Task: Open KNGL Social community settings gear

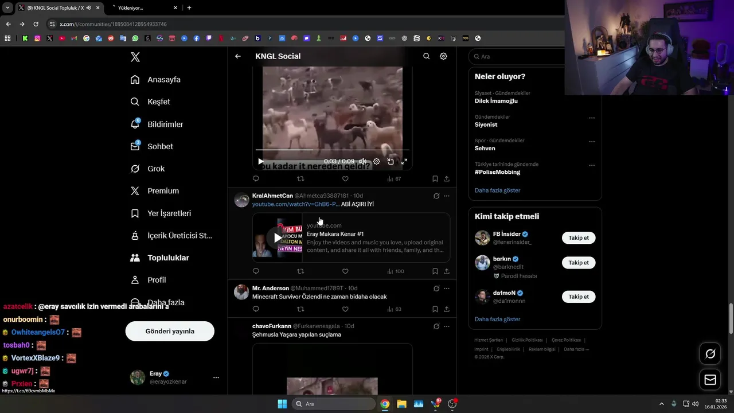Action: [443, 56]
